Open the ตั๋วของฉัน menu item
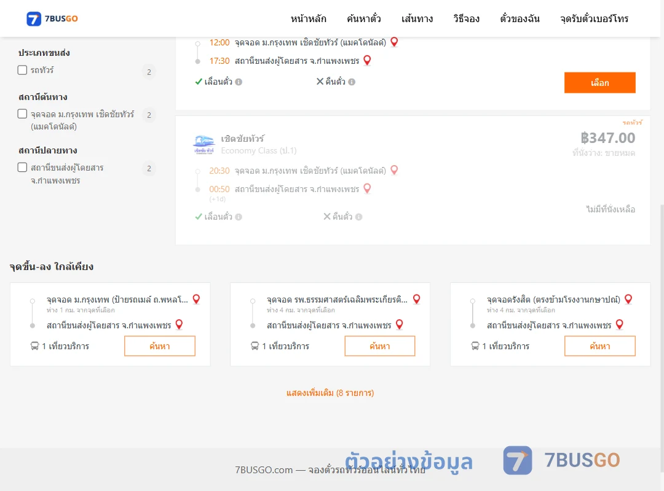 coord(520,18)
